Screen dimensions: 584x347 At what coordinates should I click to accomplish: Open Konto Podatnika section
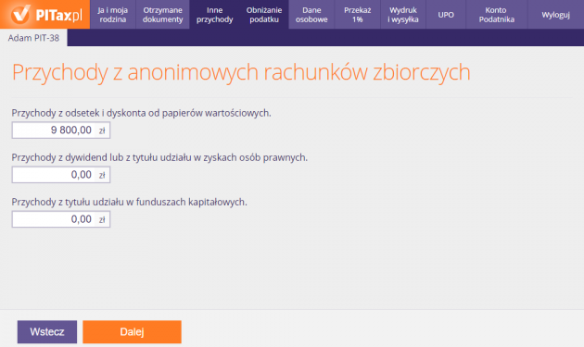point(497,15)
